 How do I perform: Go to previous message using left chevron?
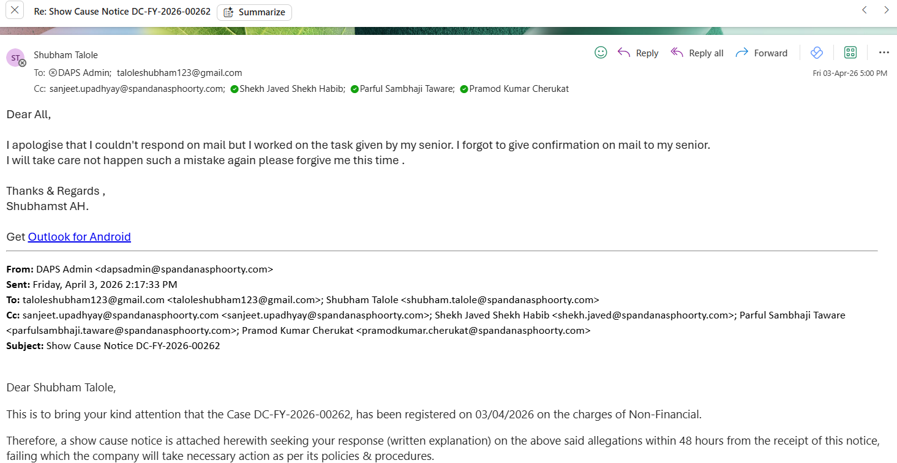(864, 10)
